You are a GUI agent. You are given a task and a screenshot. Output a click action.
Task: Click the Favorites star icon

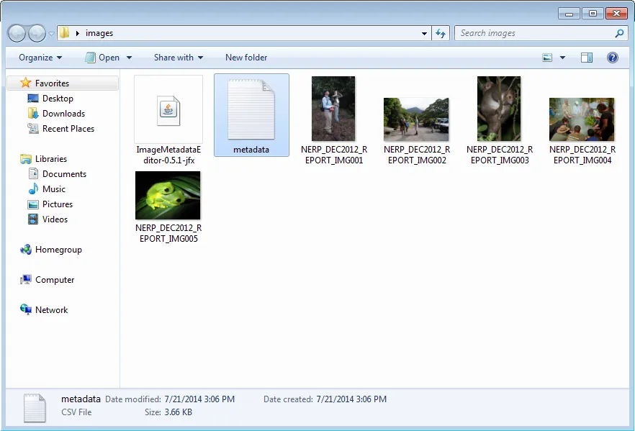click(x=25, y=83)
